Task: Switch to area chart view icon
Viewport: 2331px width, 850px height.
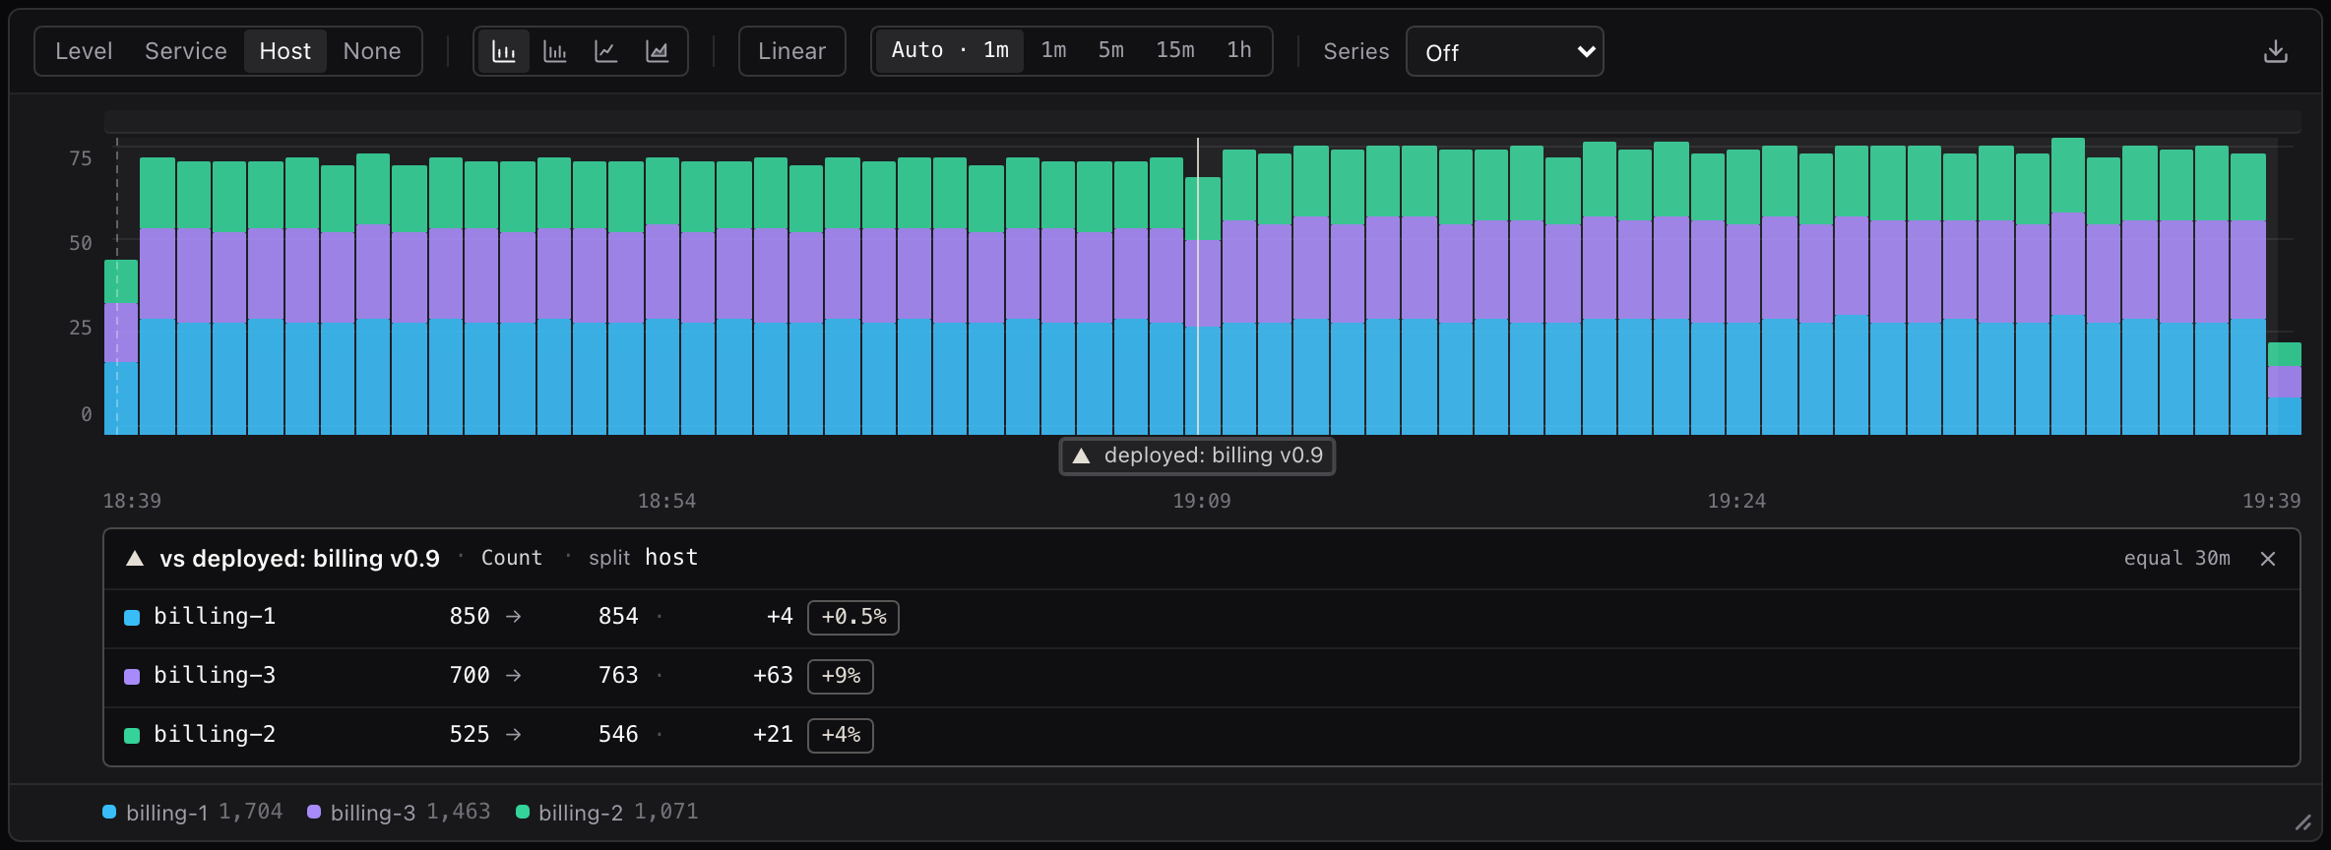Action: click(x=657, y=51)
